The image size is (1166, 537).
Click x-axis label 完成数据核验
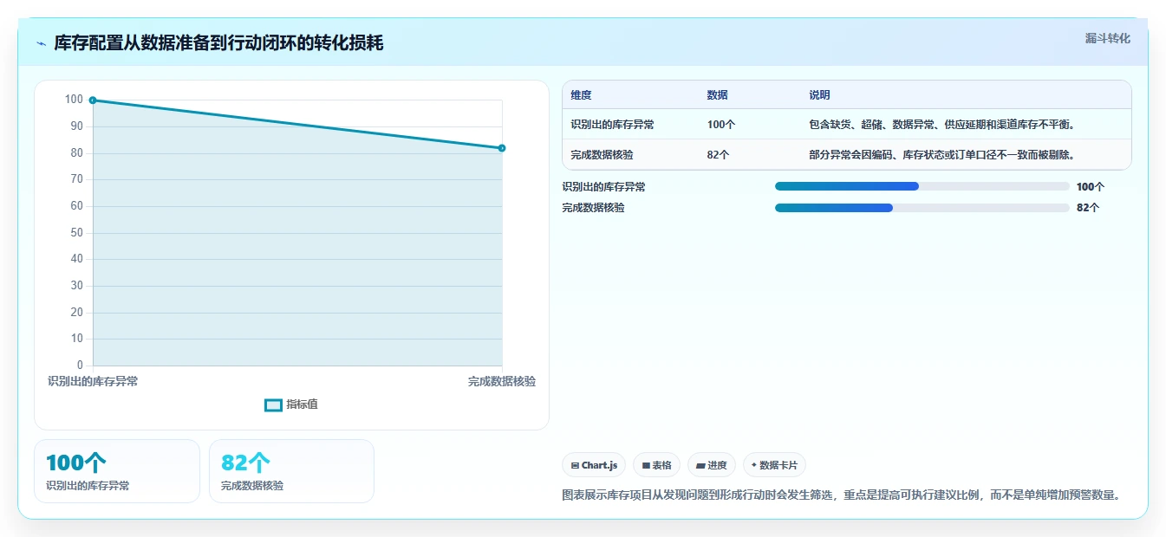click(x=502, y=381)
